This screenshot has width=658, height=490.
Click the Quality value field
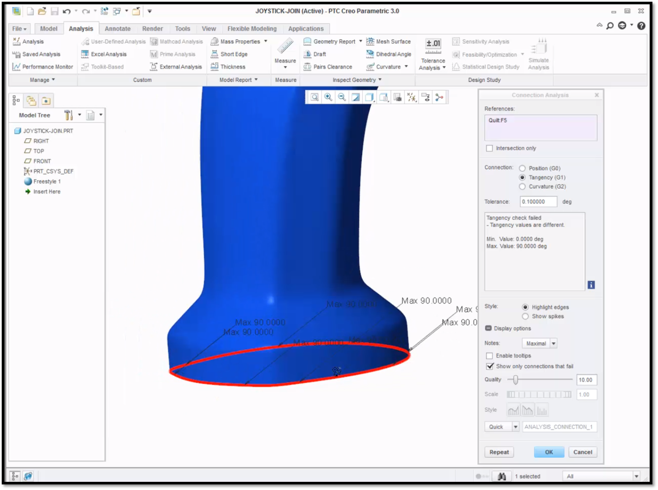coord(587,380)
